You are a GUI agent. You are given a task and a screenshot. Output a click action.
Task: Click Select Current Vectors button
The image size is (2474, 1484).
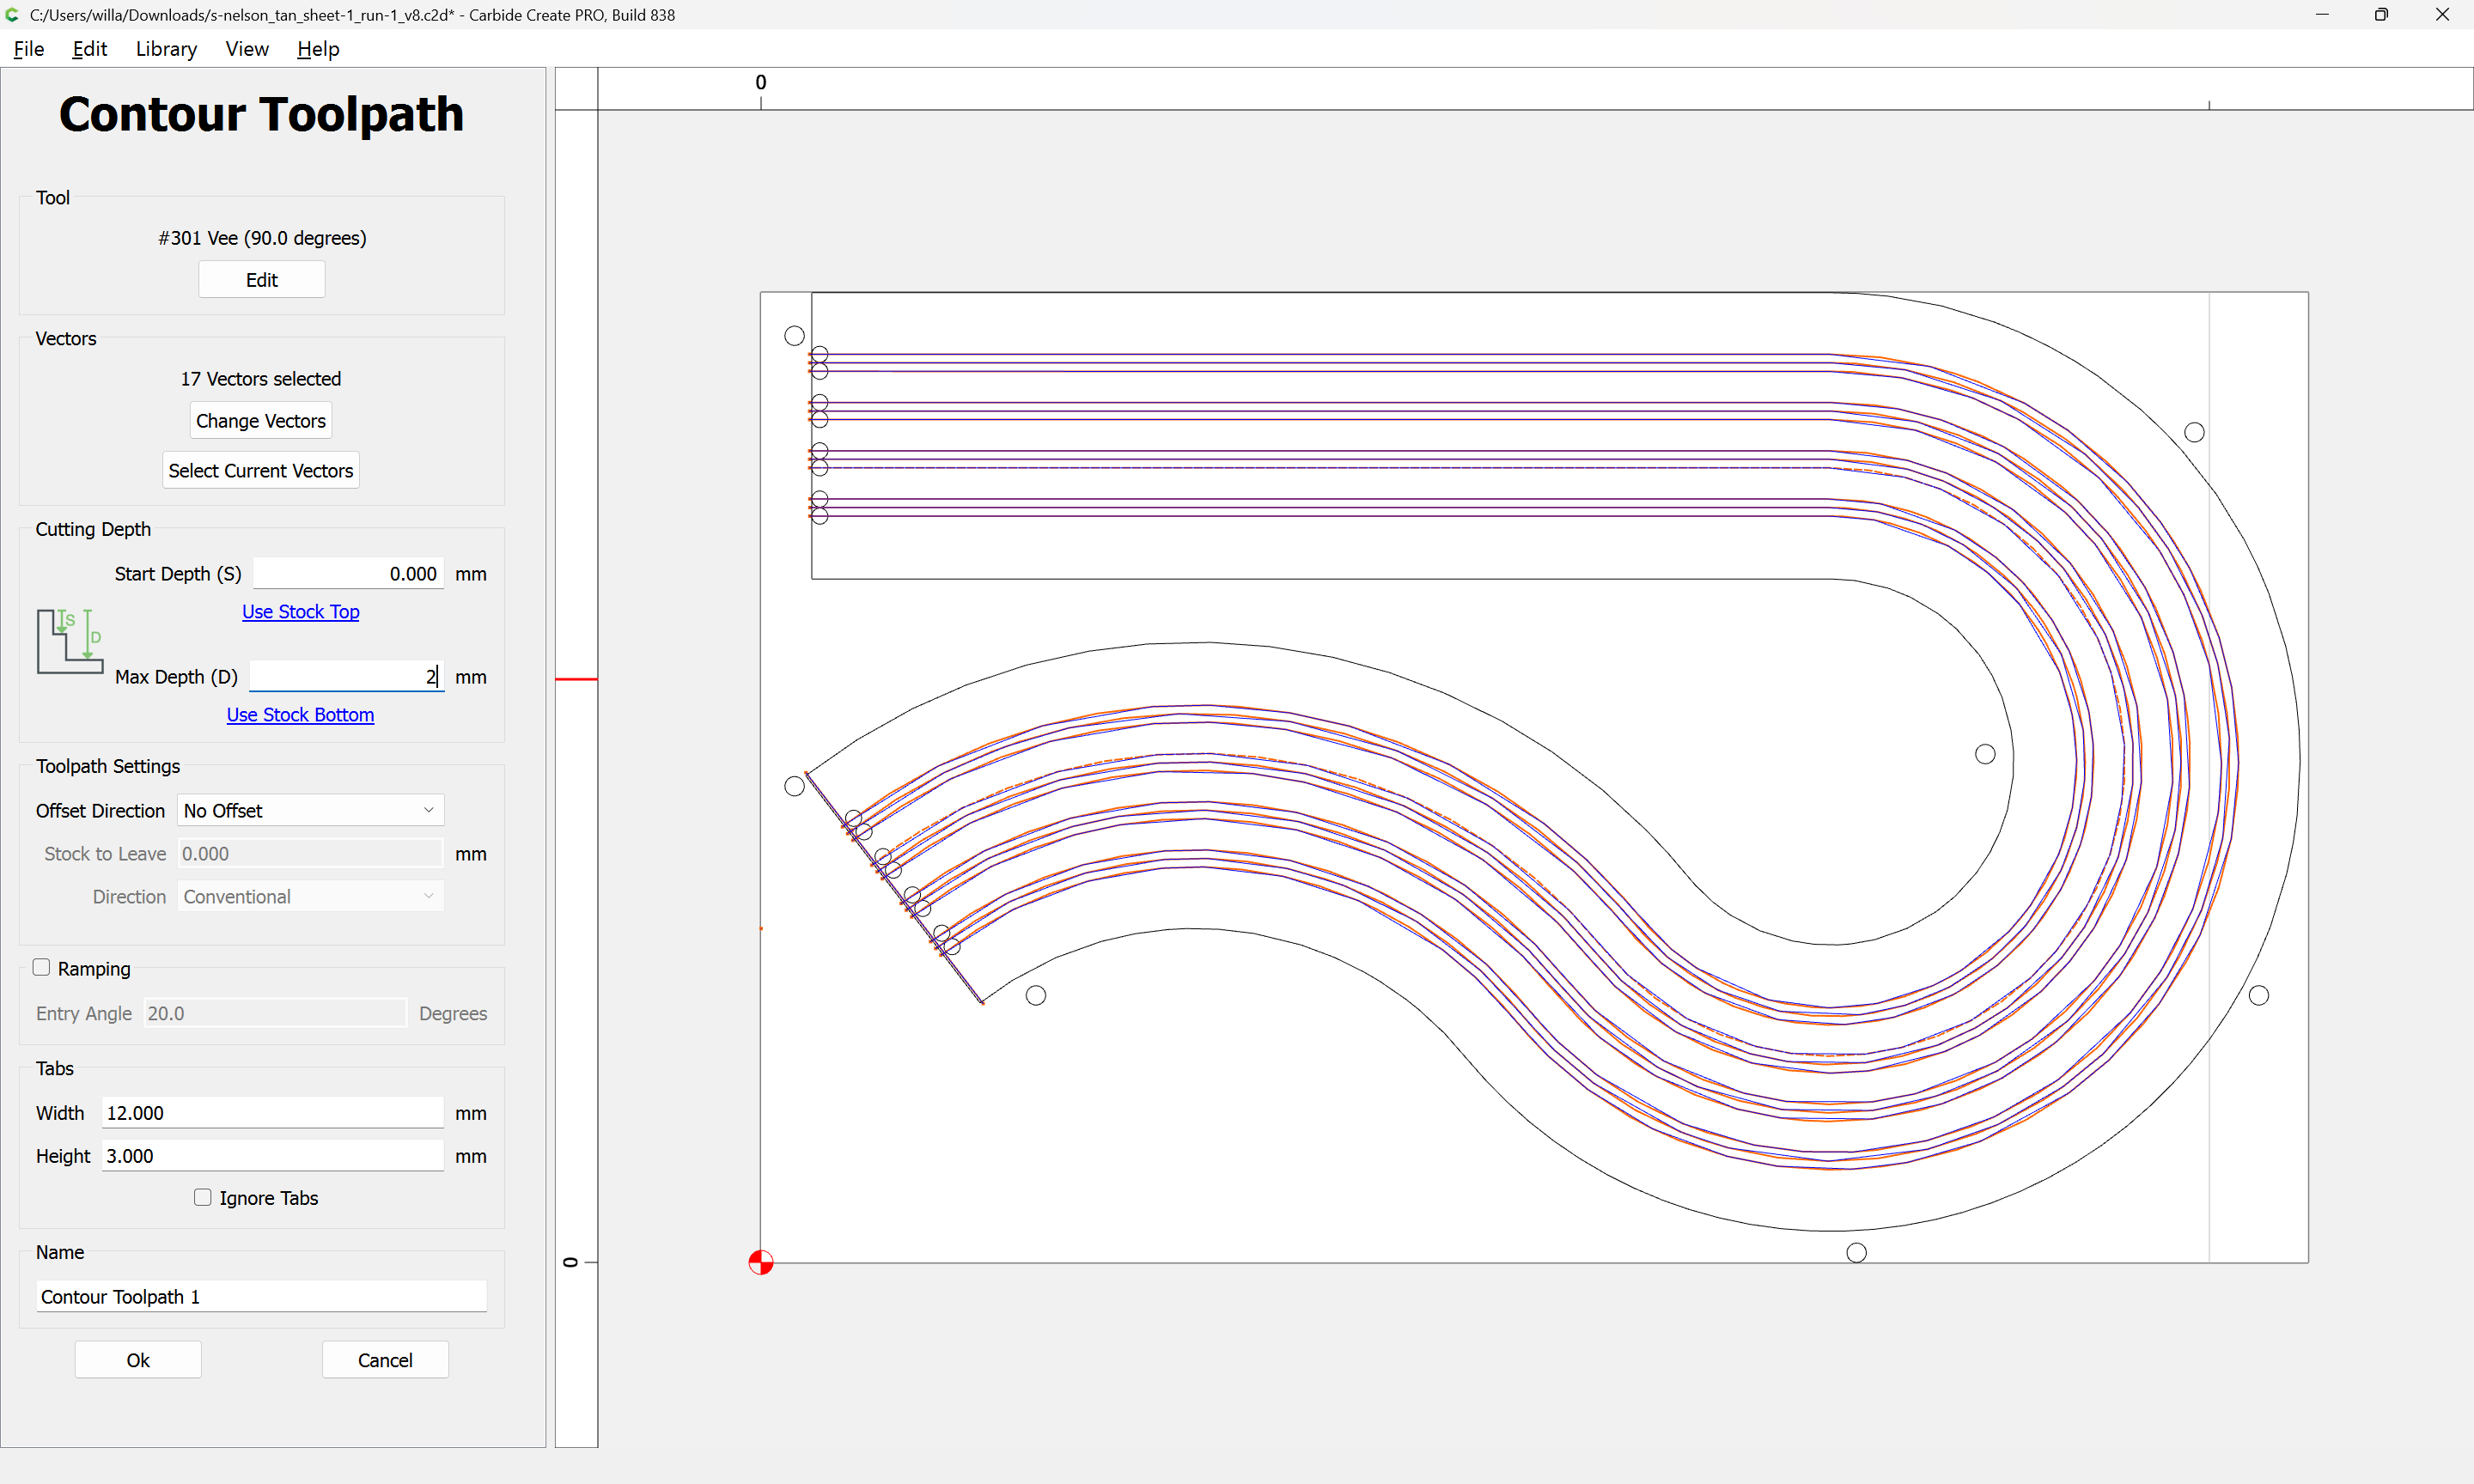pos(260,470)
